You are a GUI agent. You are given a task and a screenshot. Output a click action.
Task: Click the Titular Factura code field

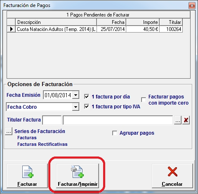pos(52,120)
